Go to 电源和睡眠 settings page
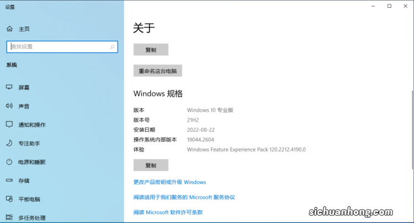 point(32,162)
